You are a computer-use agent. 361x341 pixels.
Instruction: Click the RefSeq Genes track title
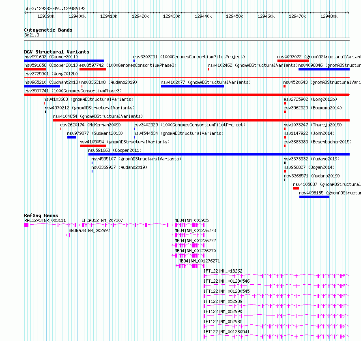pos(41,215)
